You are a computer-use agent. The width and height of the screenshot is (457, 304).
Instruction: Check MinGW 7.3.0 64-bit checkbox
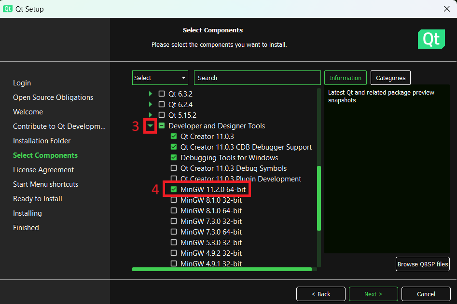click(174, 232)
